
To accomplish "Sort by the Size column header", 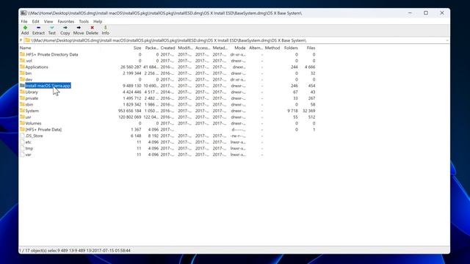I will point(137,48).
